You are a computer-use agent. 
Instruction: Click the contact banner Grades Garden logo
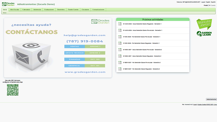100,21
